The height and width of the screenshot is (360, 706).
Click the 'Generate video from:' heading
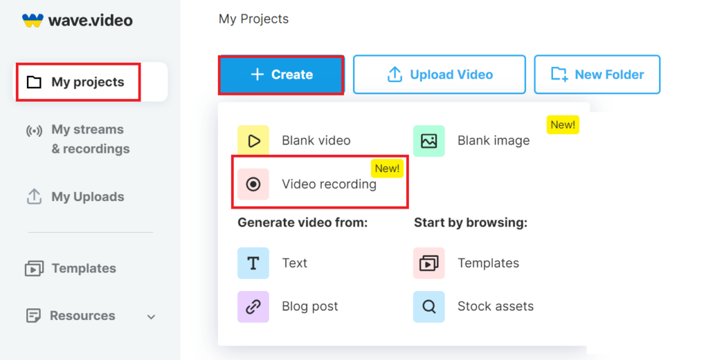303,222
